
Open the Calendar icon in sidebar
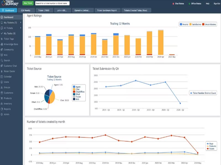tap(2, 77)
